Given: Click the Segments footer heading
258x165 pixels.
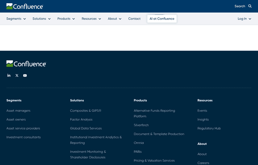Looking at the screenshot, I should [14, 100].
